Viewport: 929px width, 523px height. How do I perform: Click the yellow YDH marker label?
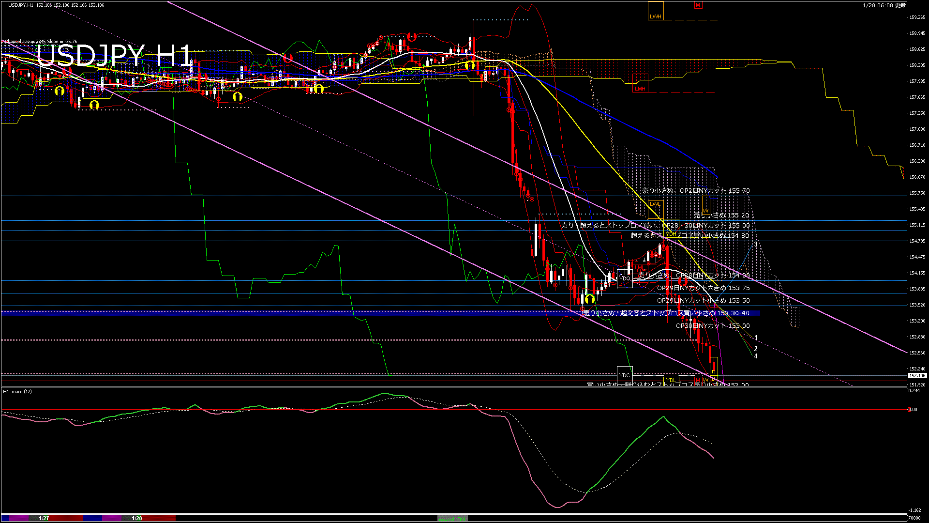pyautogui.click(x=671, y=234)
